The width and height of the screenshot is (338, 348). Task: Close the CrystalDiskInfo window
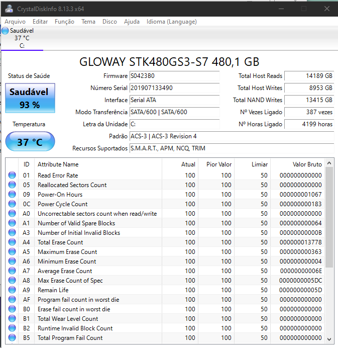coord(326,9)
